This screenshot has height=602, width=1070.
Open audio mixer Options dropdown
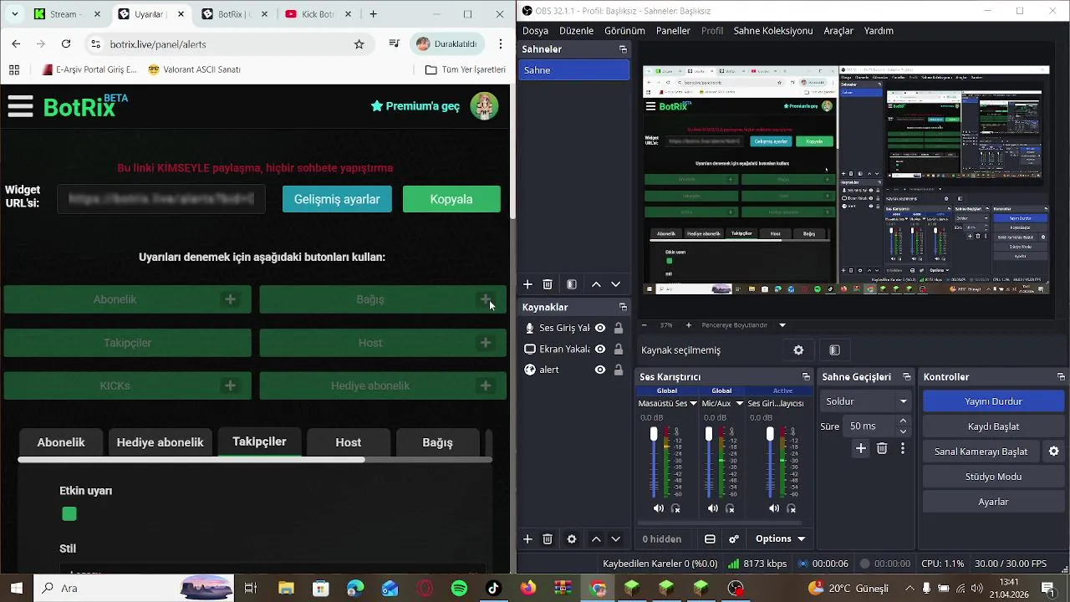[780, 539]
